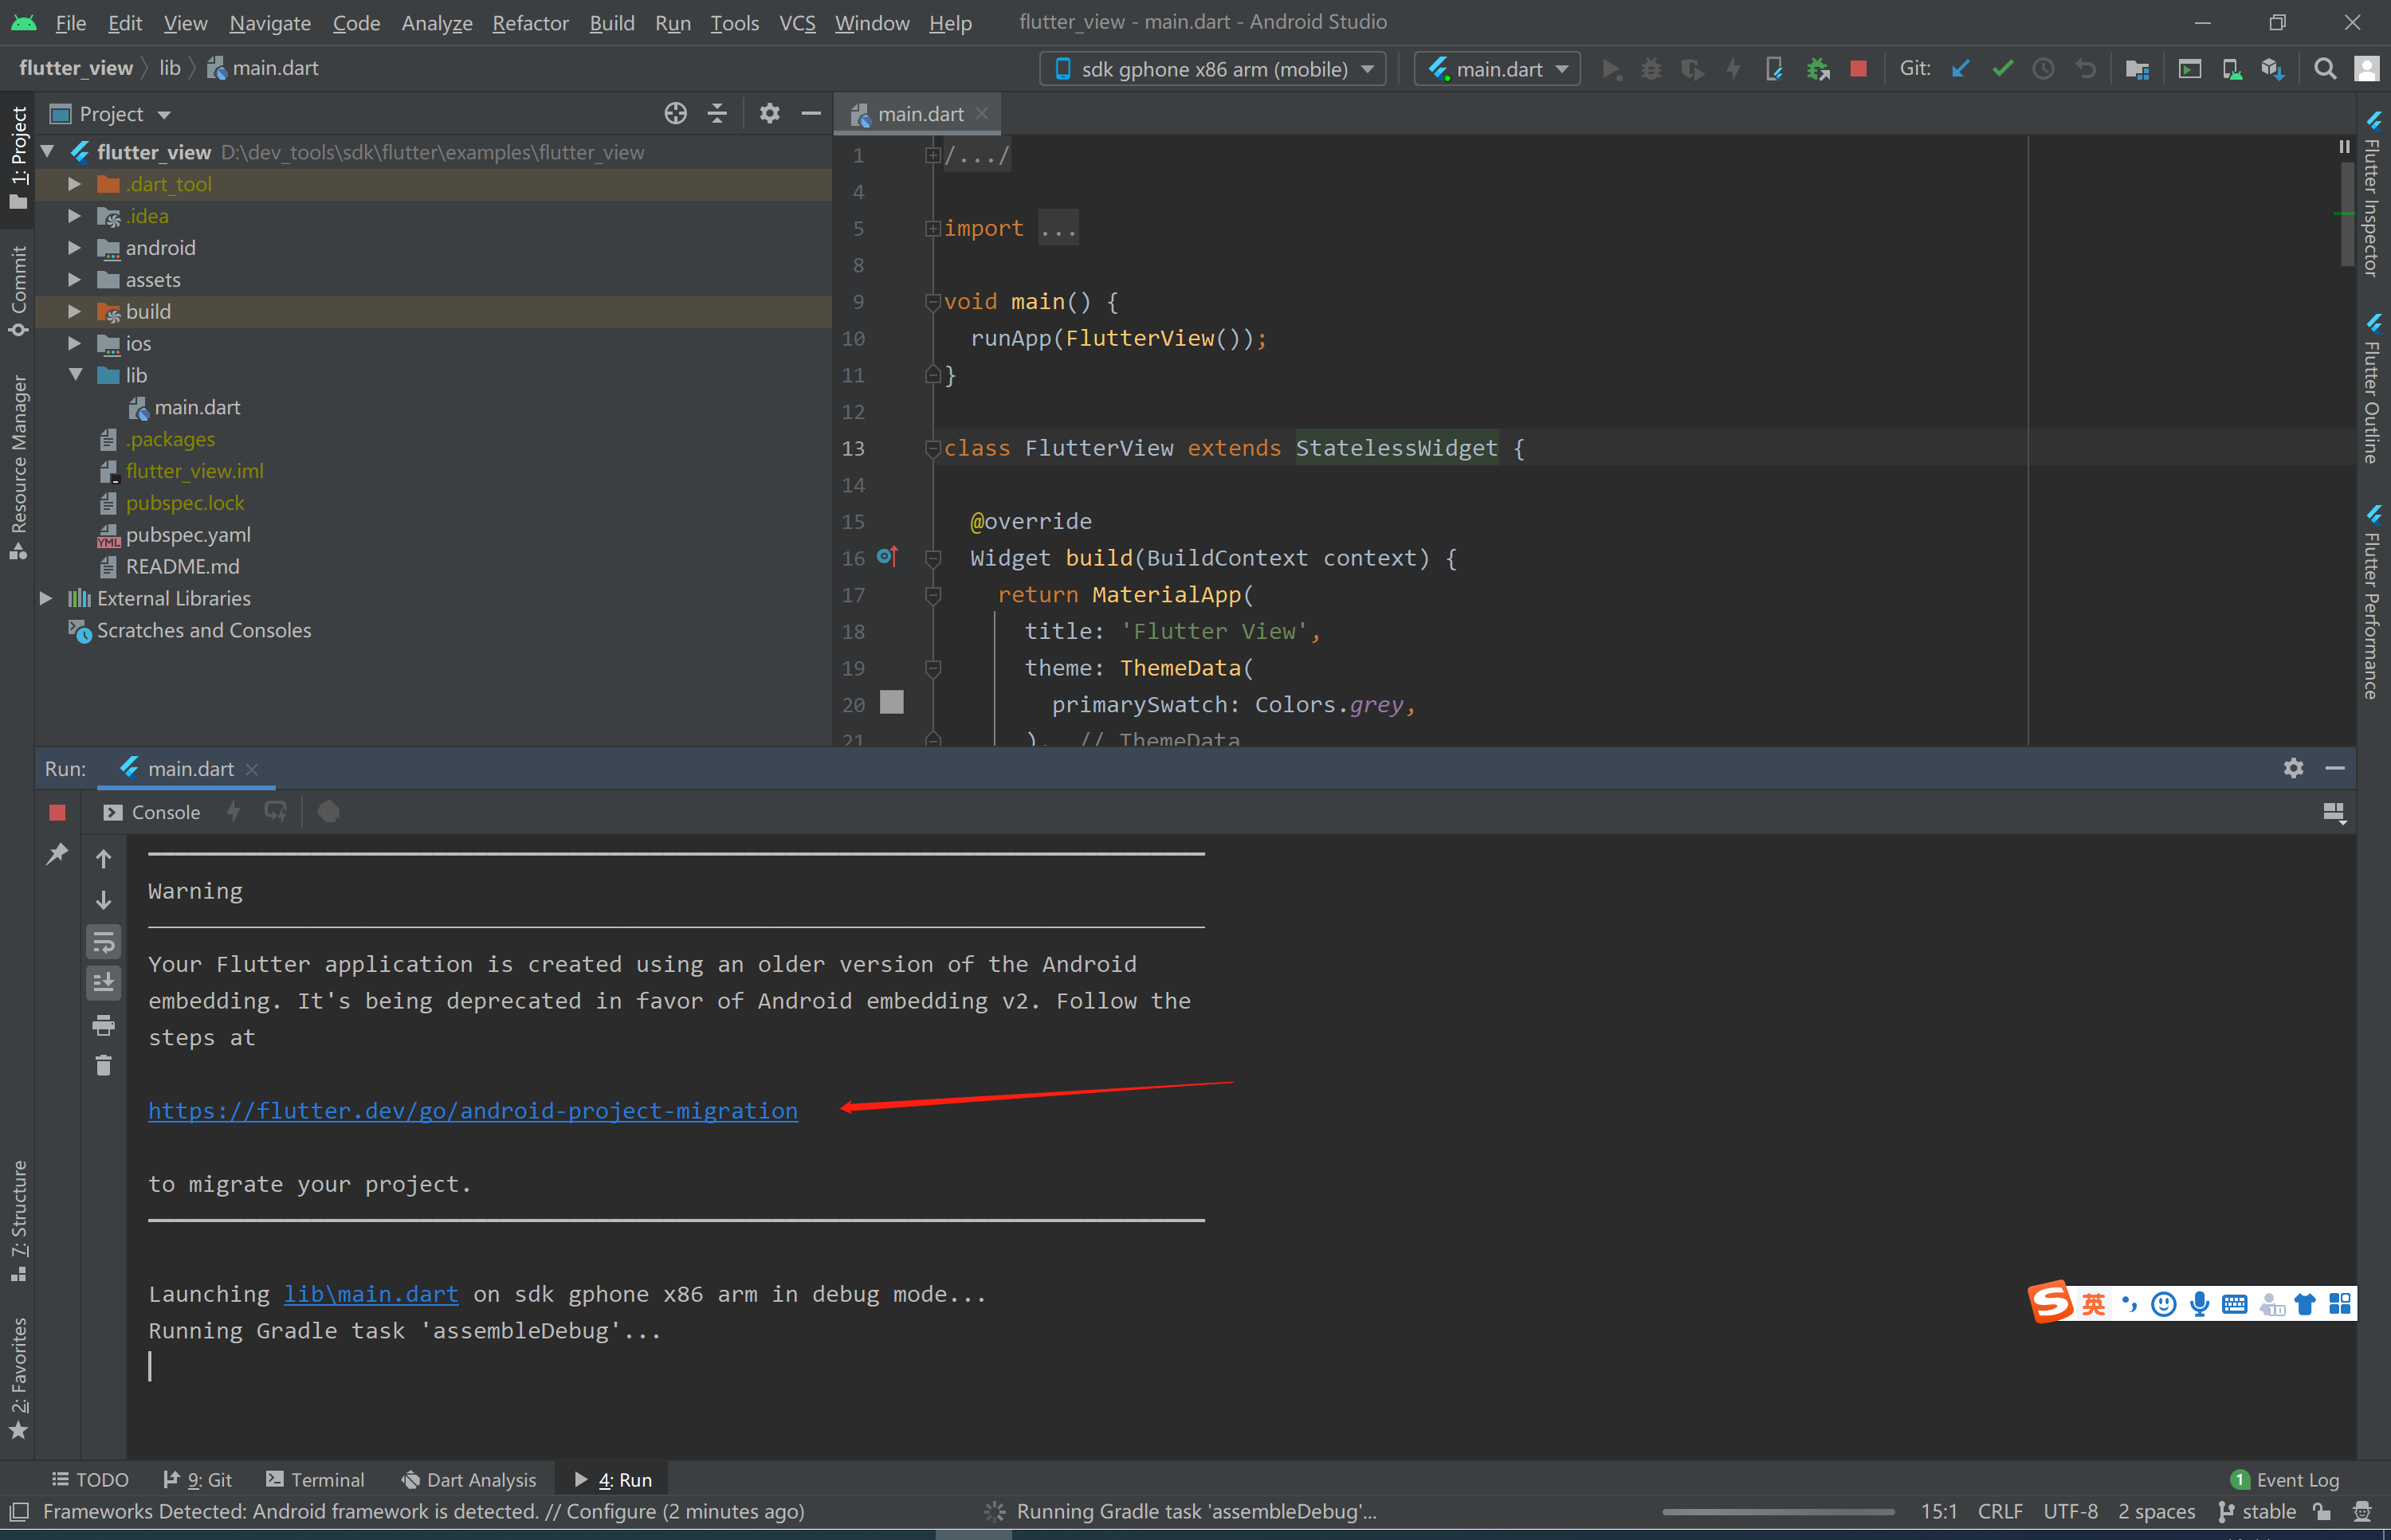Click the Gradle task progress bar
This screenshot has height=1540, width=2391.
[1778, 1512]
